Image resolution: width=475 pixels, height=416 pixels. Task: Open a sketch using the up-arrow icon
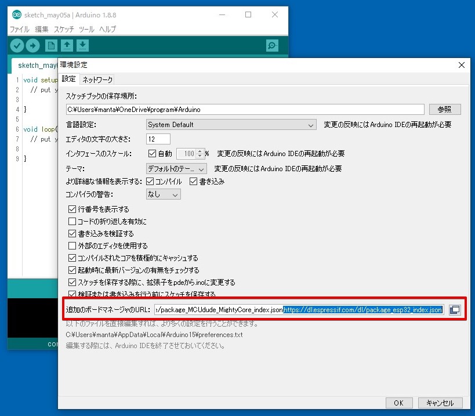[67, 45]
